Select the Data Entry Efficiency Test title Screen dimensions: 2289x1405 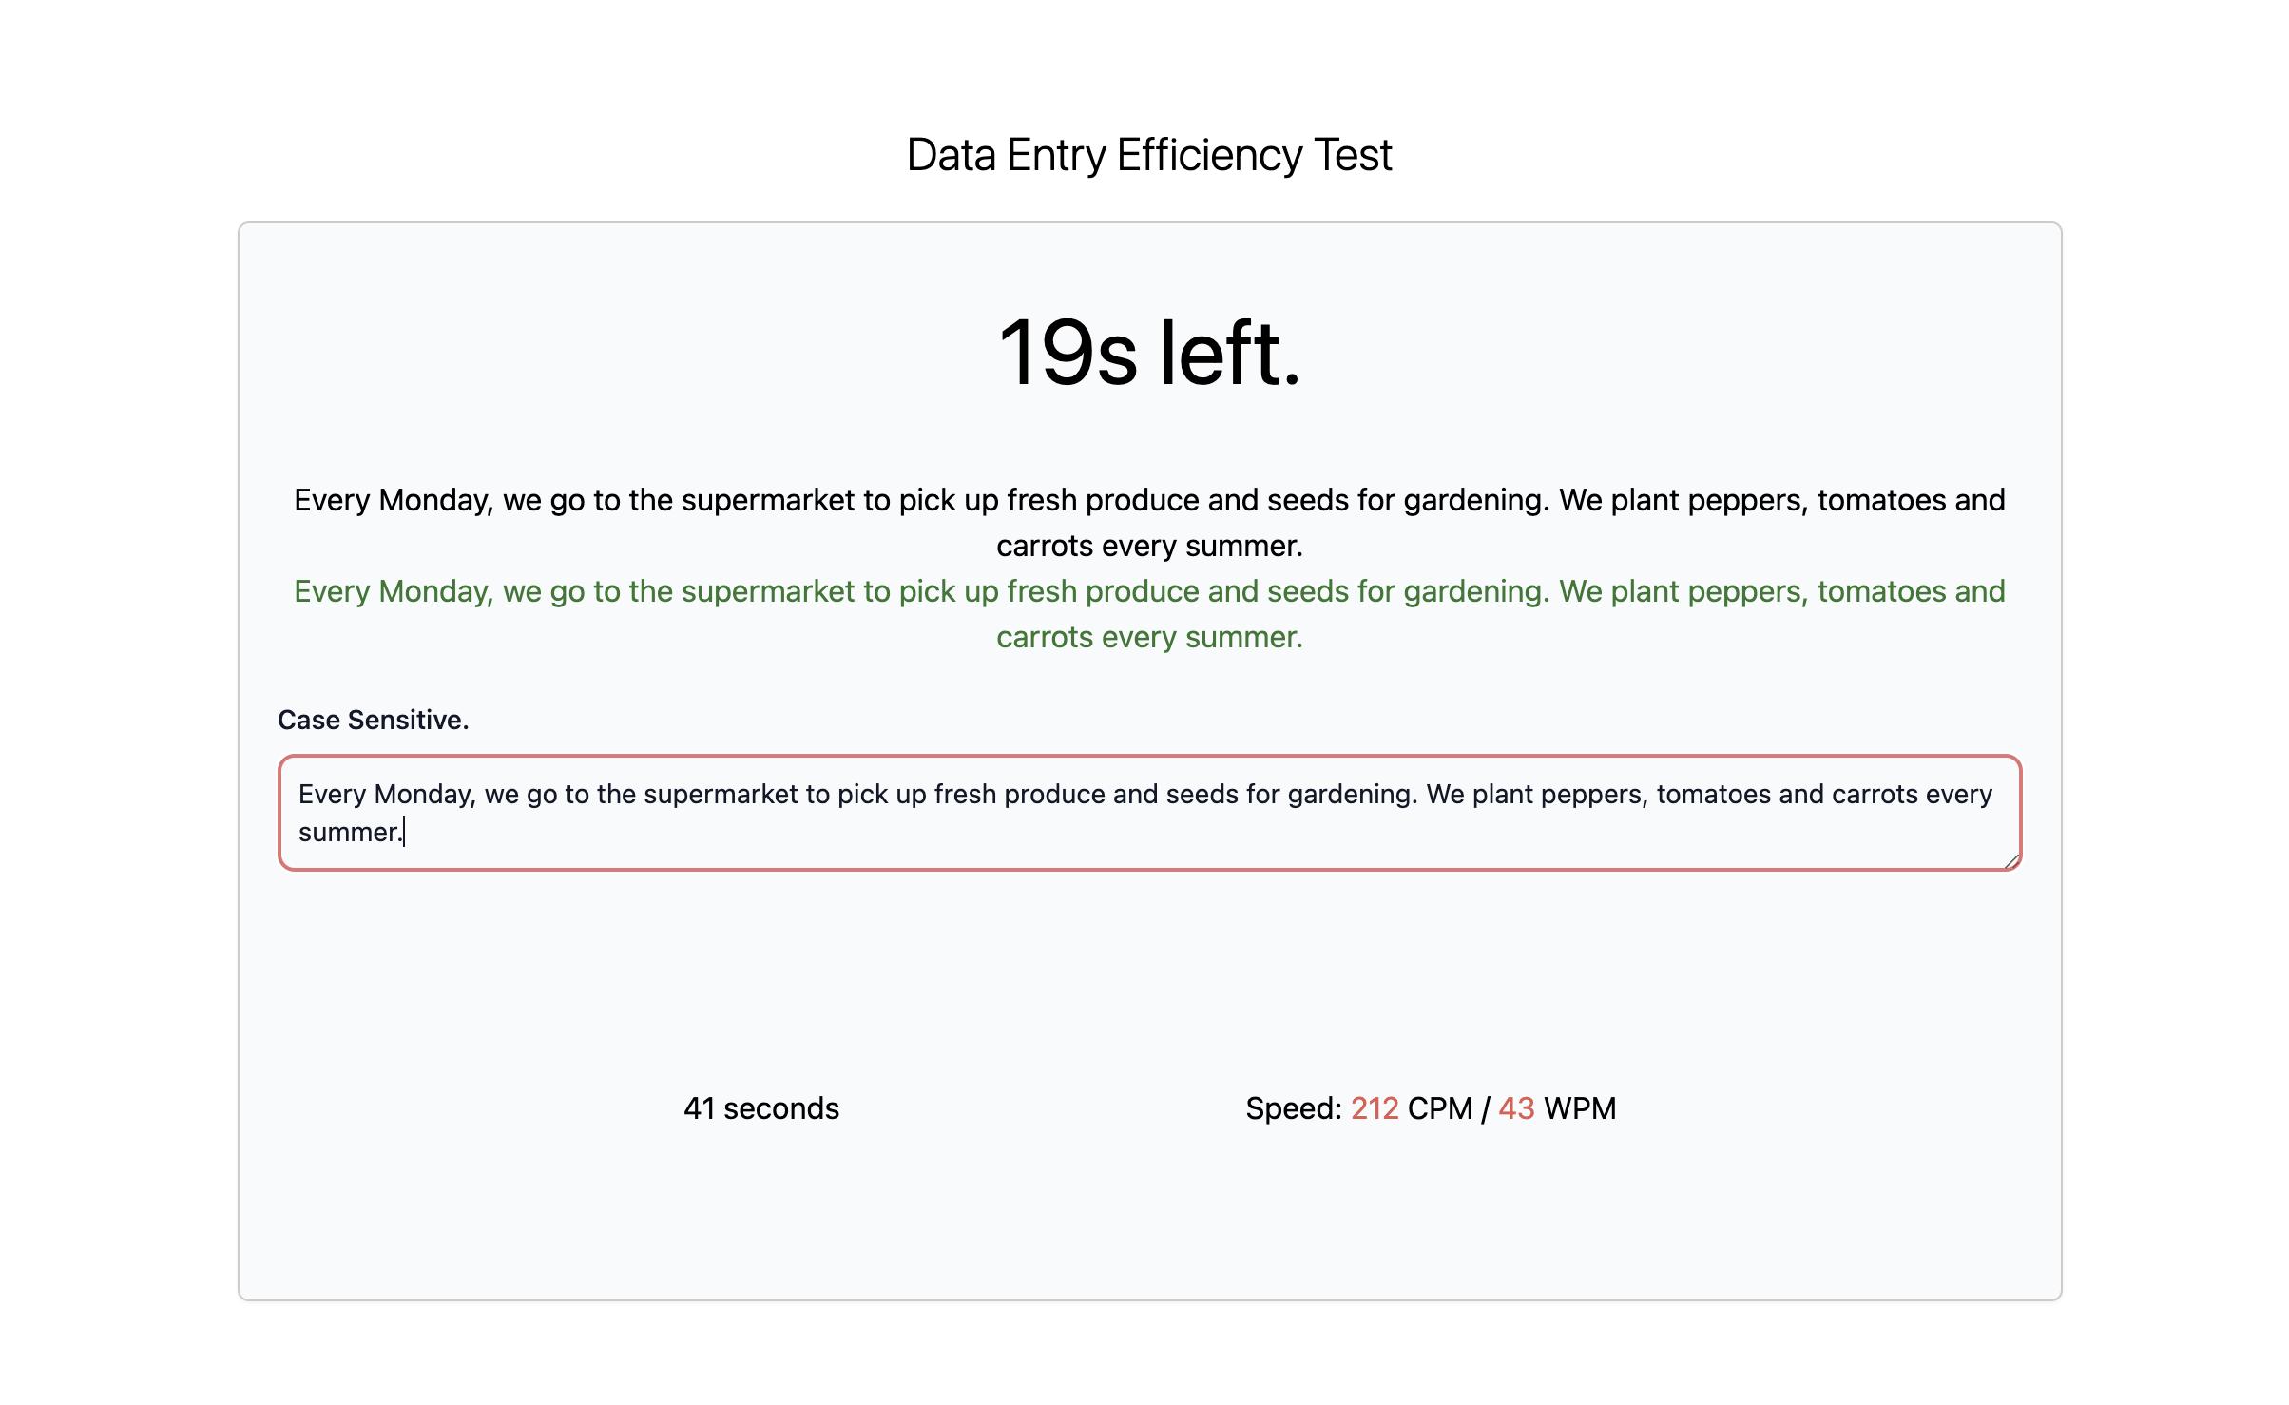1144,153
